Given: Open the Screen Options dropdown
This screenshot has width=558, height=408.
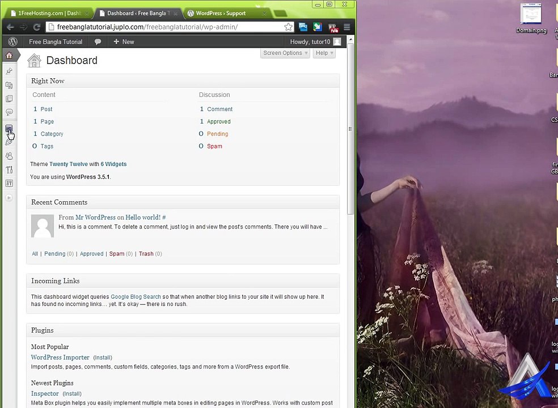Looking at the screenshot, I should coord(285,53).
